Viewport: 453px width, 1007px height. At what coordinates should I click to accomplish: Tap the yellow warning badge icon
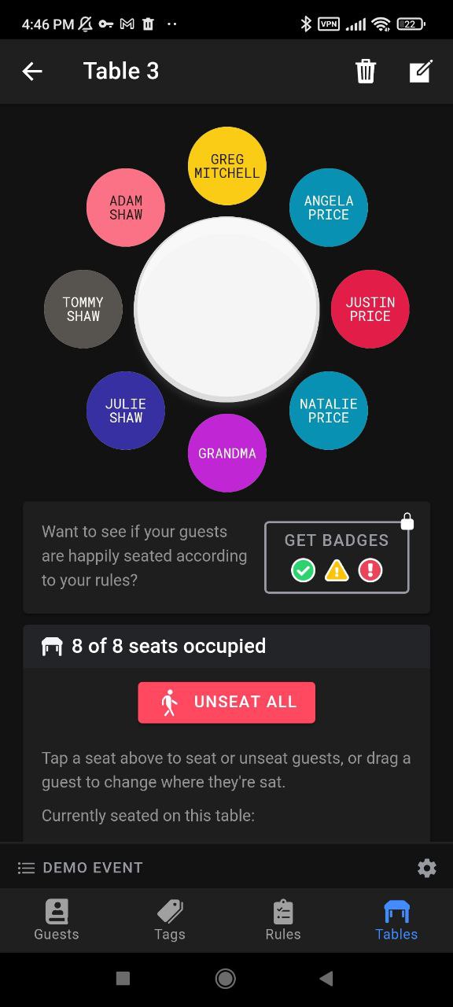337,570
